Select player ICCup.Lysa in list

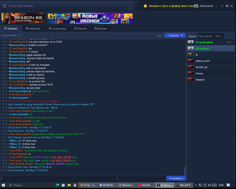tap(211, 49)
